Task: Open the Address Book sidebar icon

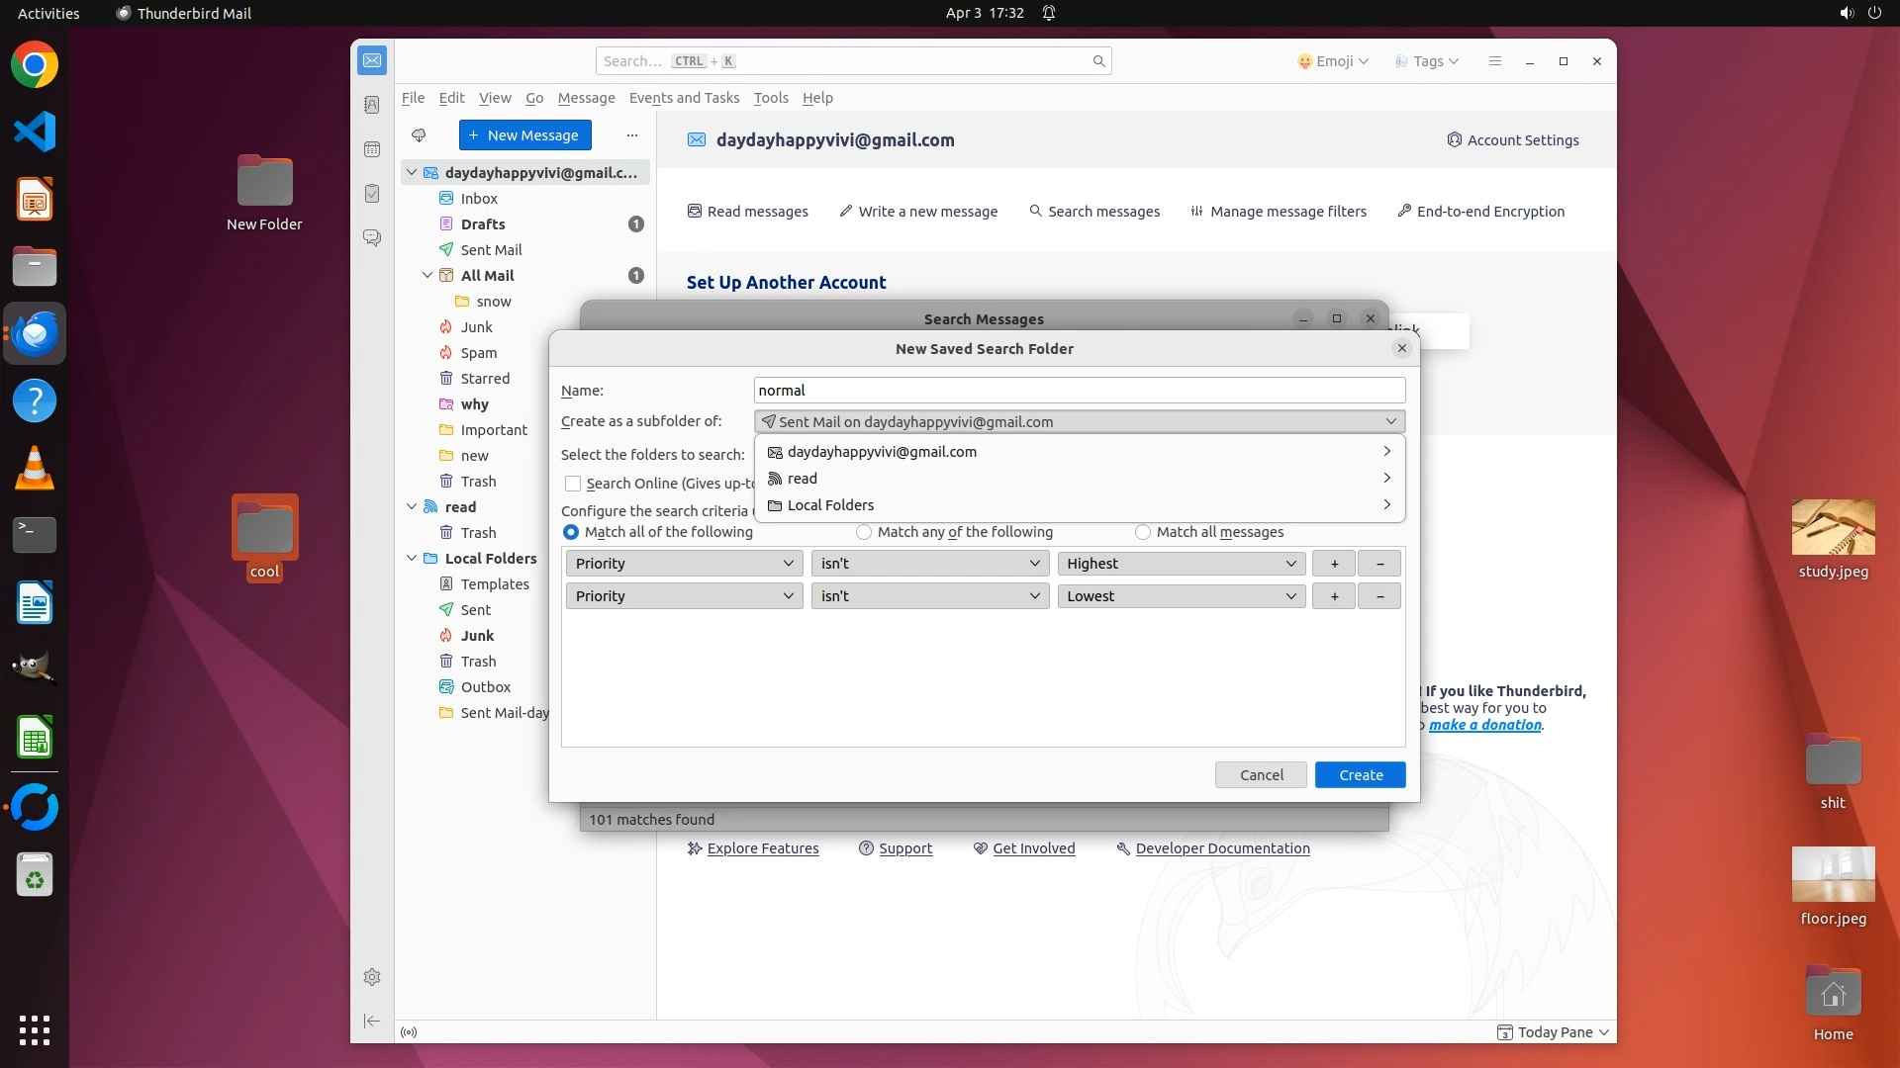Action: coord(372,105)
